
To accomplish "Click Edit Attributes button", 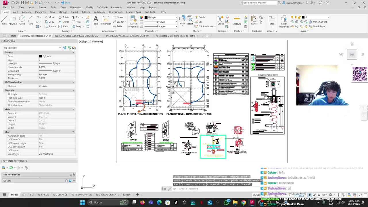I will pos(204,26).
